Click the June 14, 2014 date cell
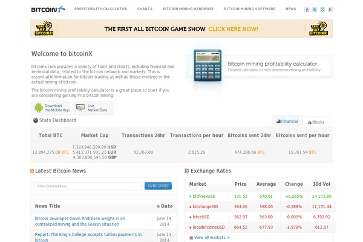 tap(165, 221)
